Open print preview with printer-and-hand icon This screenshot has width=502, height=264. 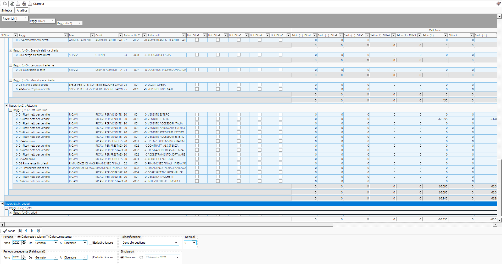(24, 4)
